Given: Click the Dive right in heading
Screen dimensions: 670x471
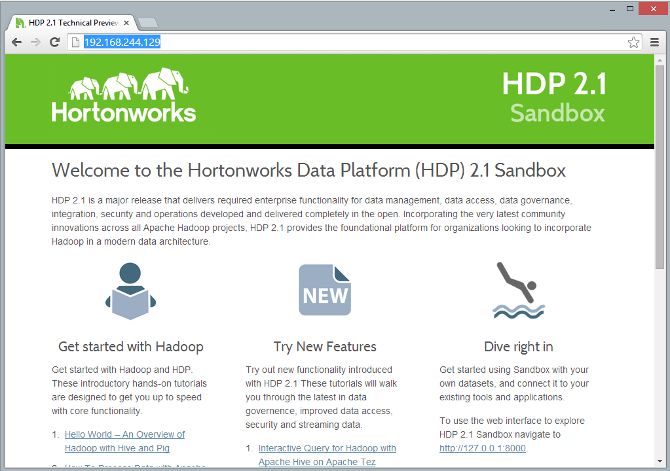Looking at the screenshot, I should (x=518, y=347).
